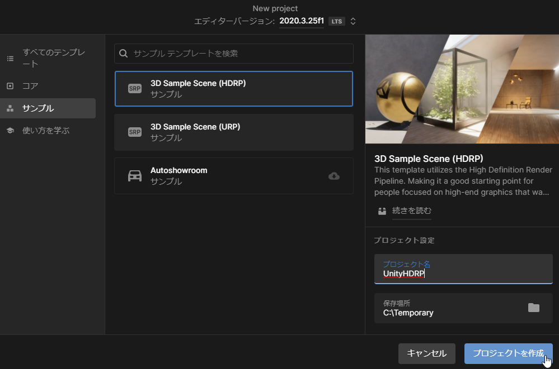559x369 pixels.
Task: Click the プロジェクト名 input field
Action: (463, 269)
